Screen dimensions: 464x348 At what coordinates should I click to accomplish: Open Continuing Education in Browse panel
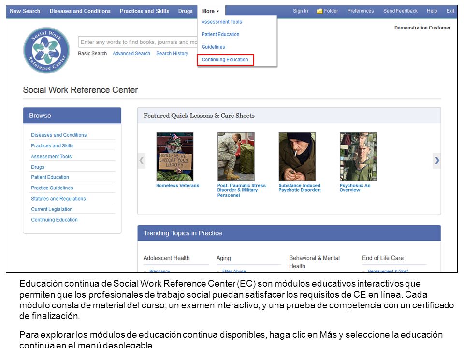click(55, 220)
